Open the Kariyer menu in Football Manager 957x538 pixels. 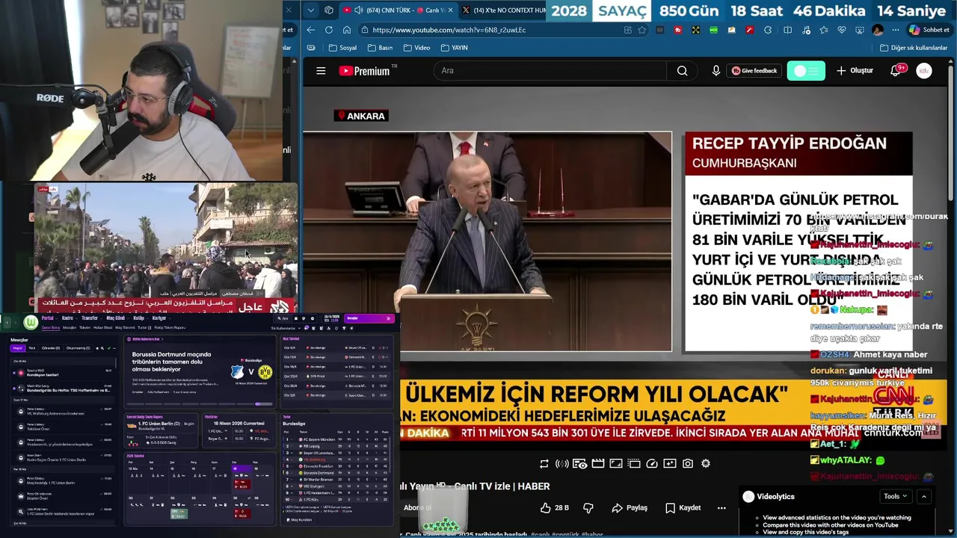click(159, 318)
